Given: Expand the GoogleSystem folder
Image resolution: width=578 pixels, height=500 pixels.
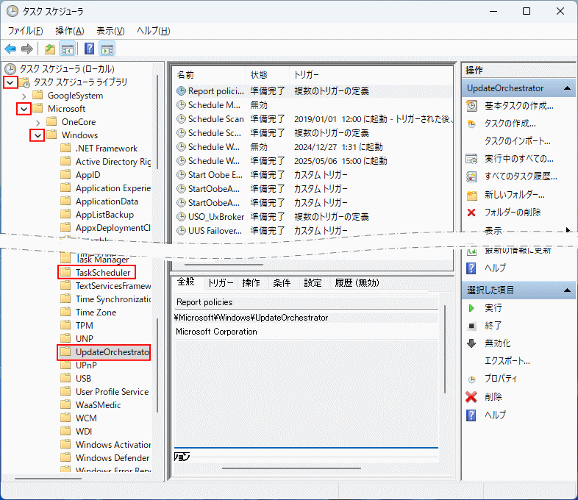Looking at the screenshot, I should pyautogui.click(x=24, y=96).
